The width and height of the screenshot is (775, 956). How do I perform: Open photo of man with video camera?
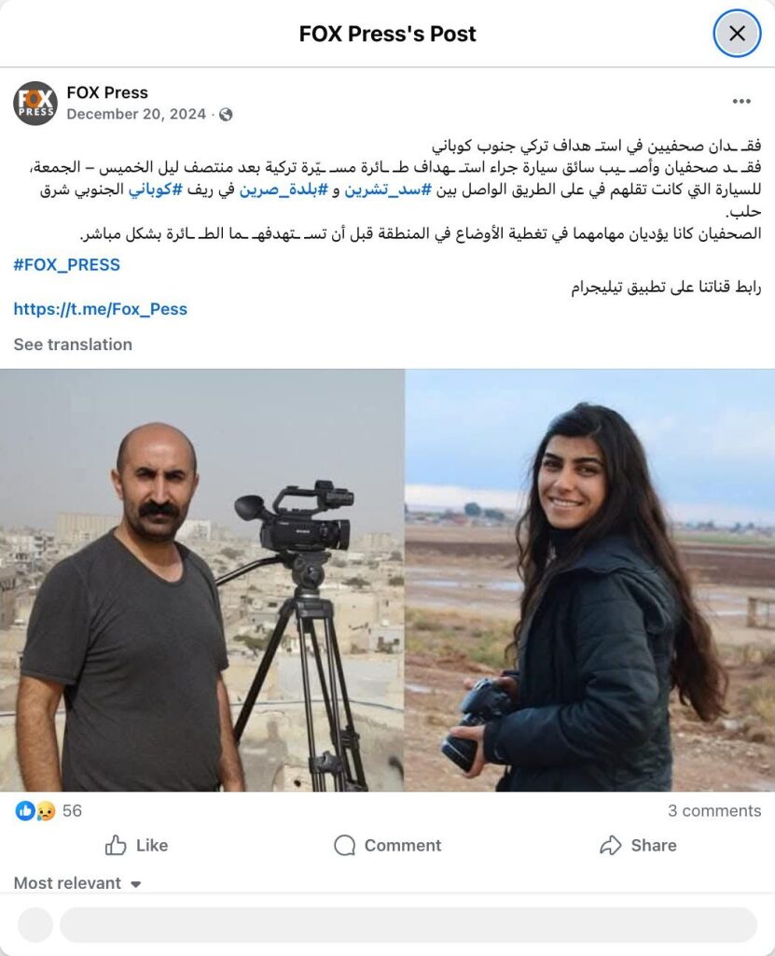coord(201,581)
